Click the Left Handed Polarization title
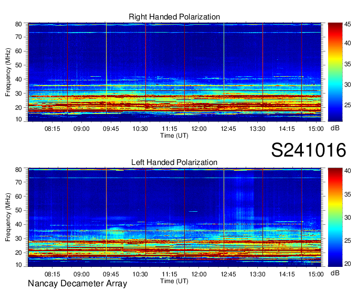Image resolution: width=357 pixels, height=290 pixels. pyautogui.click(x=174, y=162)
